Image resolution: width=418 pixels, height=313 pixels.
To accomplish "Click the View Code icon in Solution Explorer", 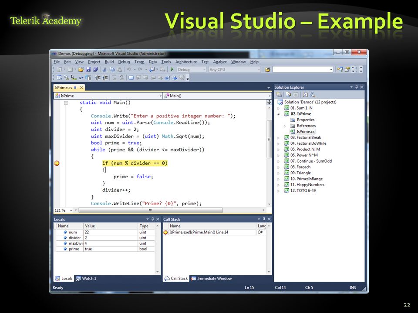I will tap(305, 95).
